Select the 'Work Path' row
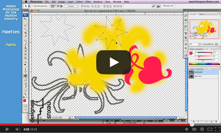The height and width of the screenshot is (133, 221). (204, 77)
